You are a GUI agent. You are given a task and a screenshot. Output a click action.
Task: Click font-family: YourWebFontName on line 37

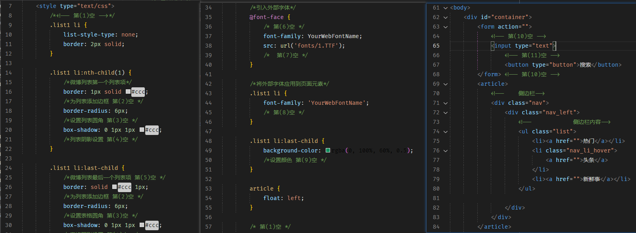tap(313, 36)
